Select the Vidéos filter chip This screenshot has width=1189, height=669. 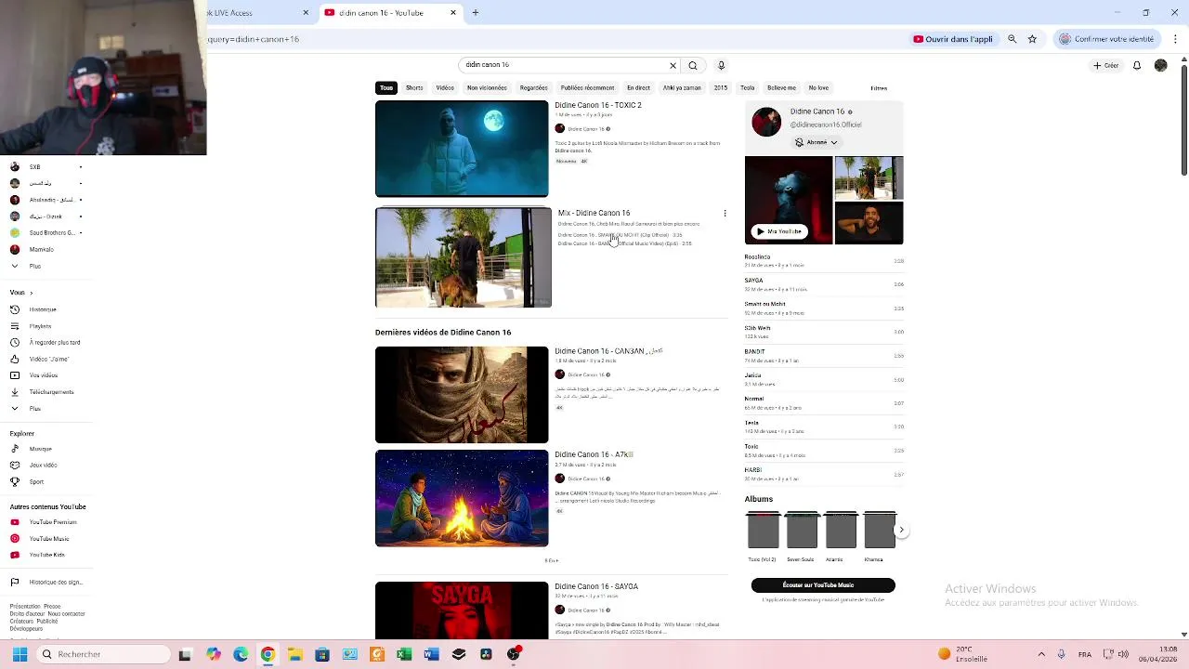click(x=445, y=88)
